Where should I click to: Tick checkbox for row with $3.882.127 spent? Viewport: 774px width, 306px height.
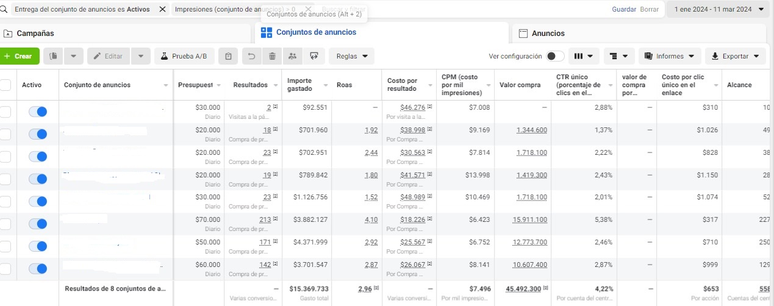tap(5, 224)
